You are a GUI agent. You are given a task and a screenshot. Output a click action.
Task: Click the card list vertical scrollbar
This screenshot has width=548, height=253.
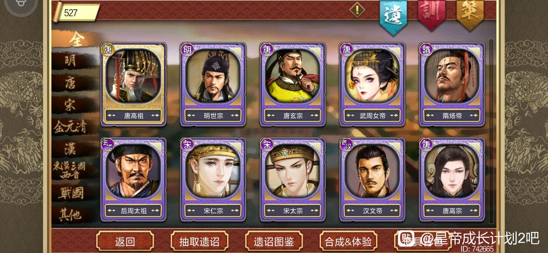(x=491, y=132)
